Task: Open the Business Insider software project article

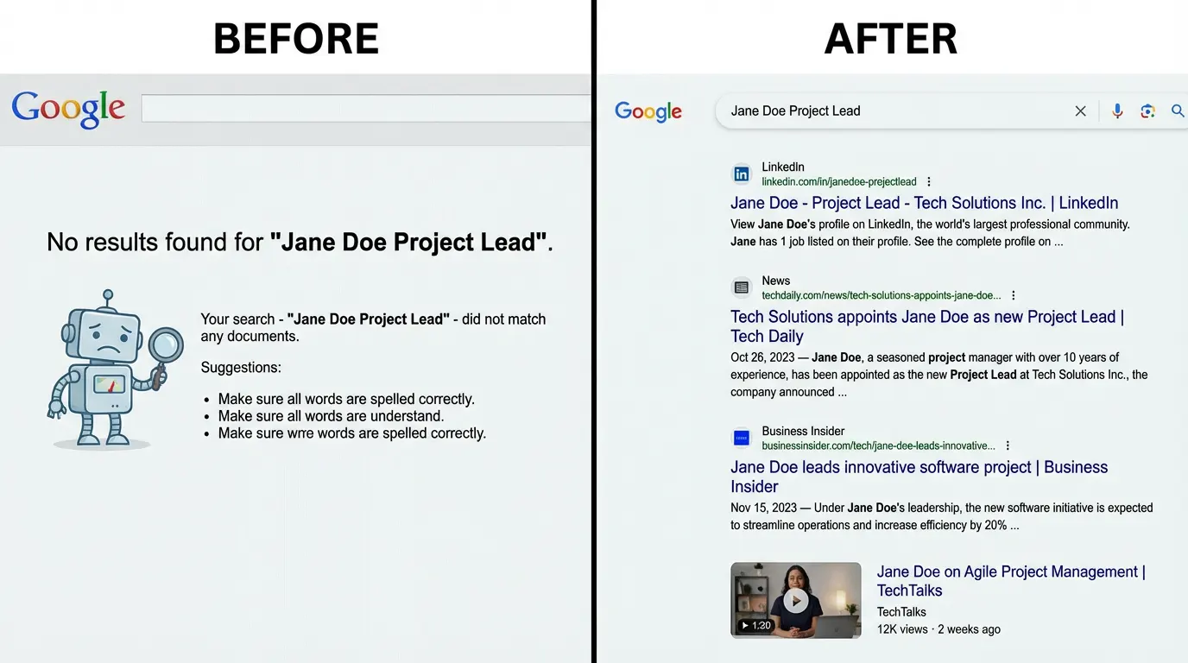Action: pos(919,476)
